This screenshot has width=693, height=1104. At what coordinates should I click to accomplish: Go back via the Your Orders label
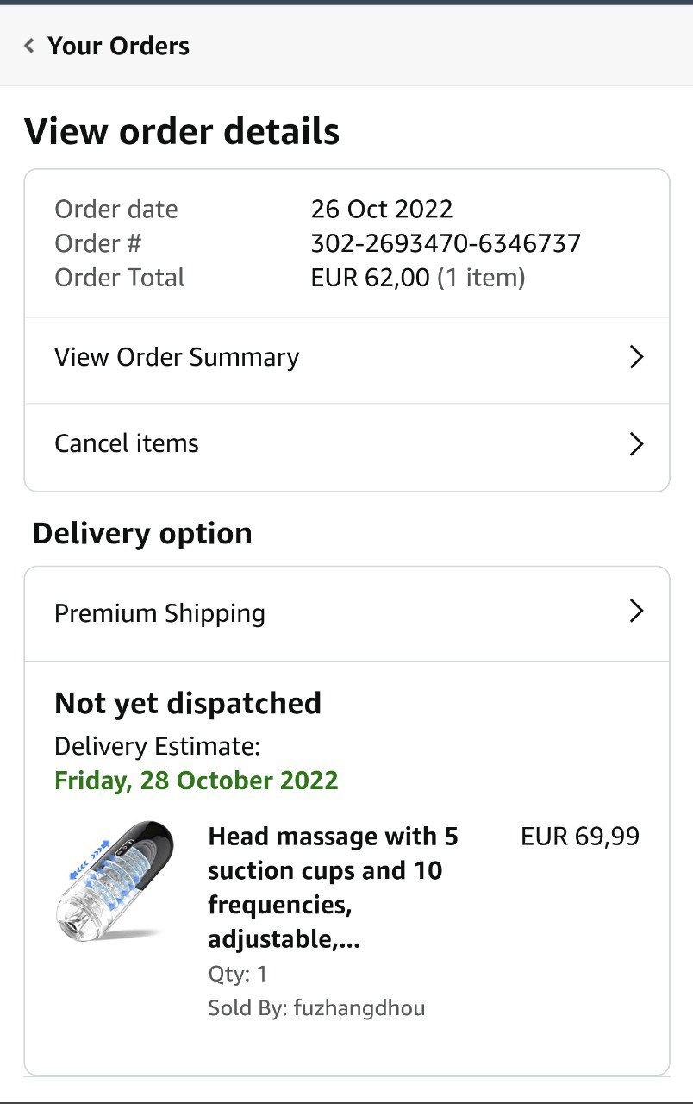[x=118, y=46]
